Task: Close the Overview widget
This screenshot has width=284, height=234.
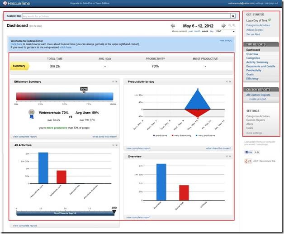Action: coord(230,156)
